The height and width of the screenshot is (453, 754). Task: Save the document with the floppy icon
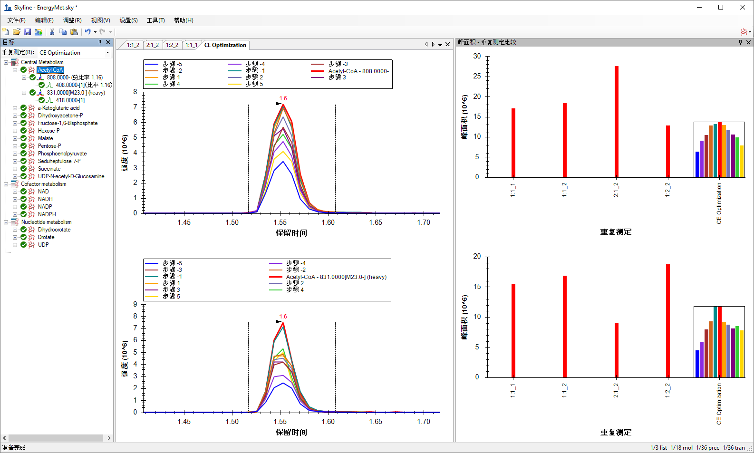28,32
